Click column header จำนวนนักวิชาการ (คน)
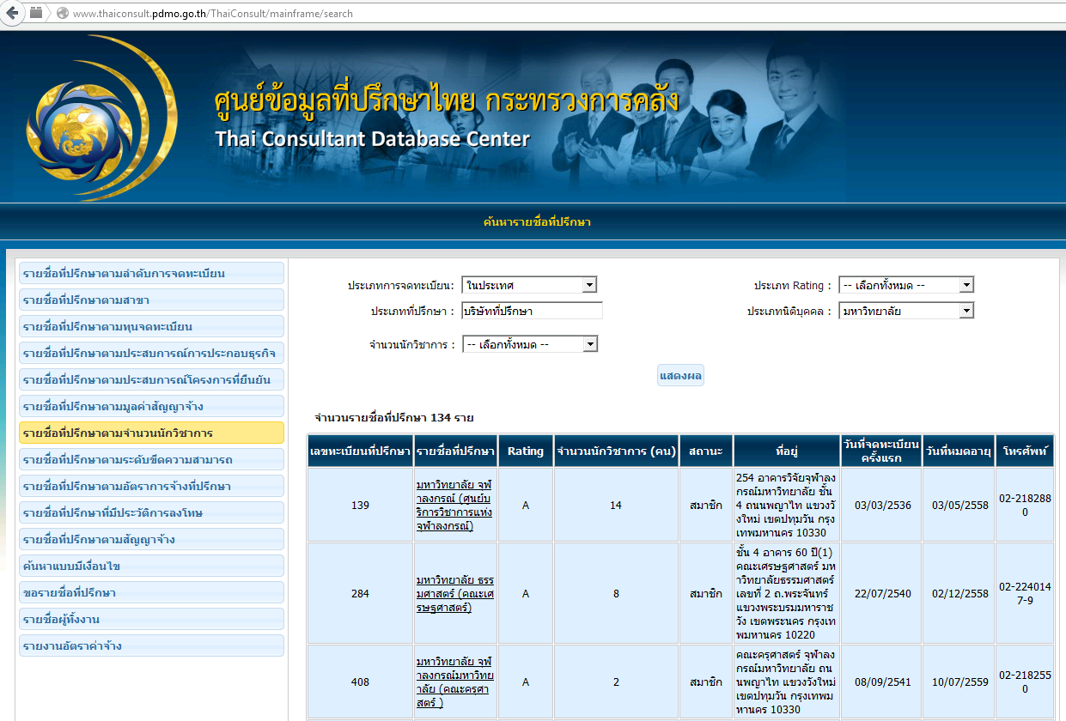Screen dimensions: 1066x721 click(617, 451)
